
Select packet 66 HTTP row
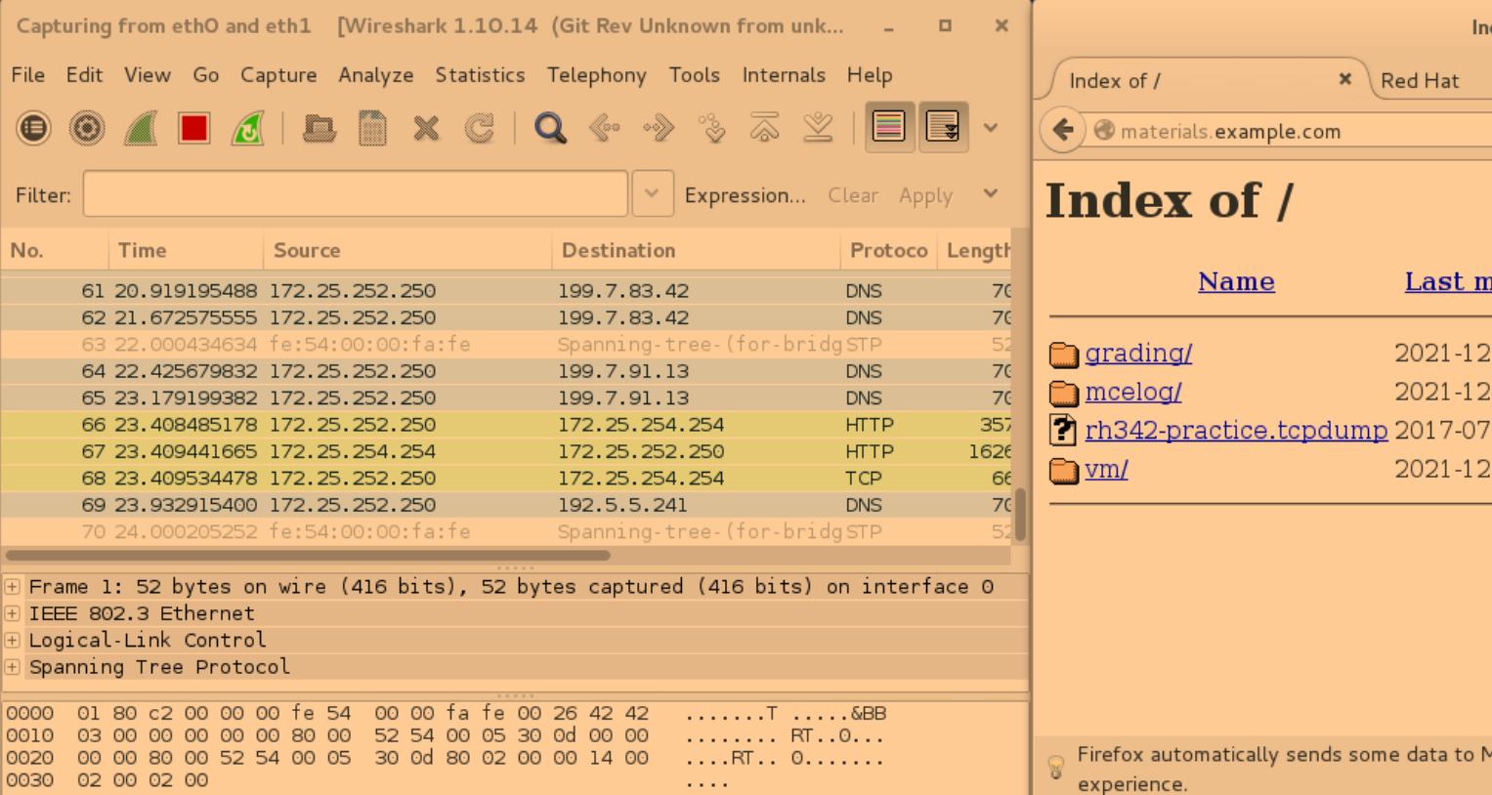pyautogui.click(x=506, y=425)
